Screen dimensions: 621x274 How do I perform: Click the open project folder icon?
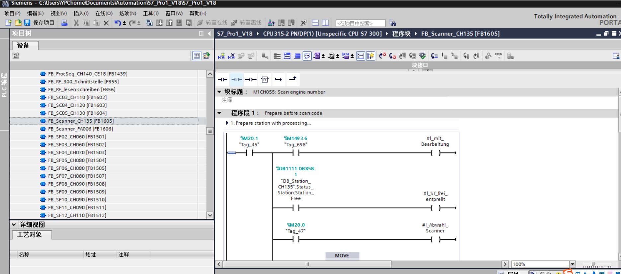[x=18, y=23]
